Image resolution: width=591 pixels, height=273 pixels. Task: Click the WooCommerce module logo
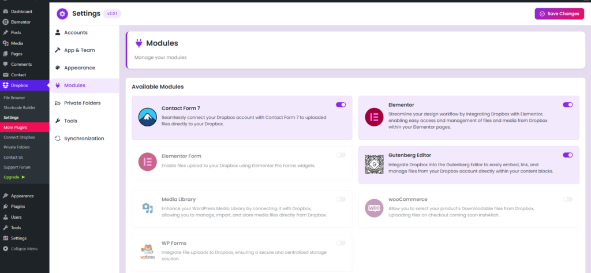pos(374,208)
